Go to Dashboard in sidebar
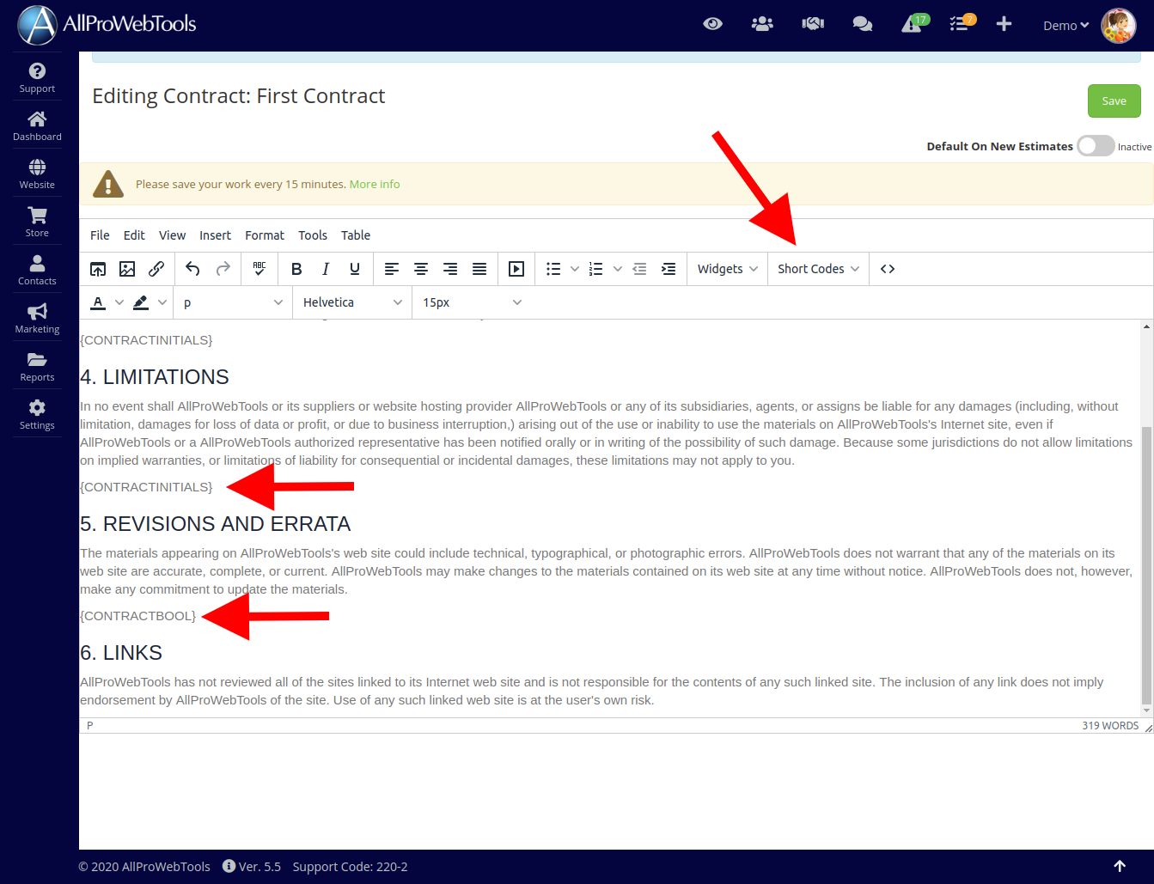The image size is (1154, 884). click(x=37, y=125)
